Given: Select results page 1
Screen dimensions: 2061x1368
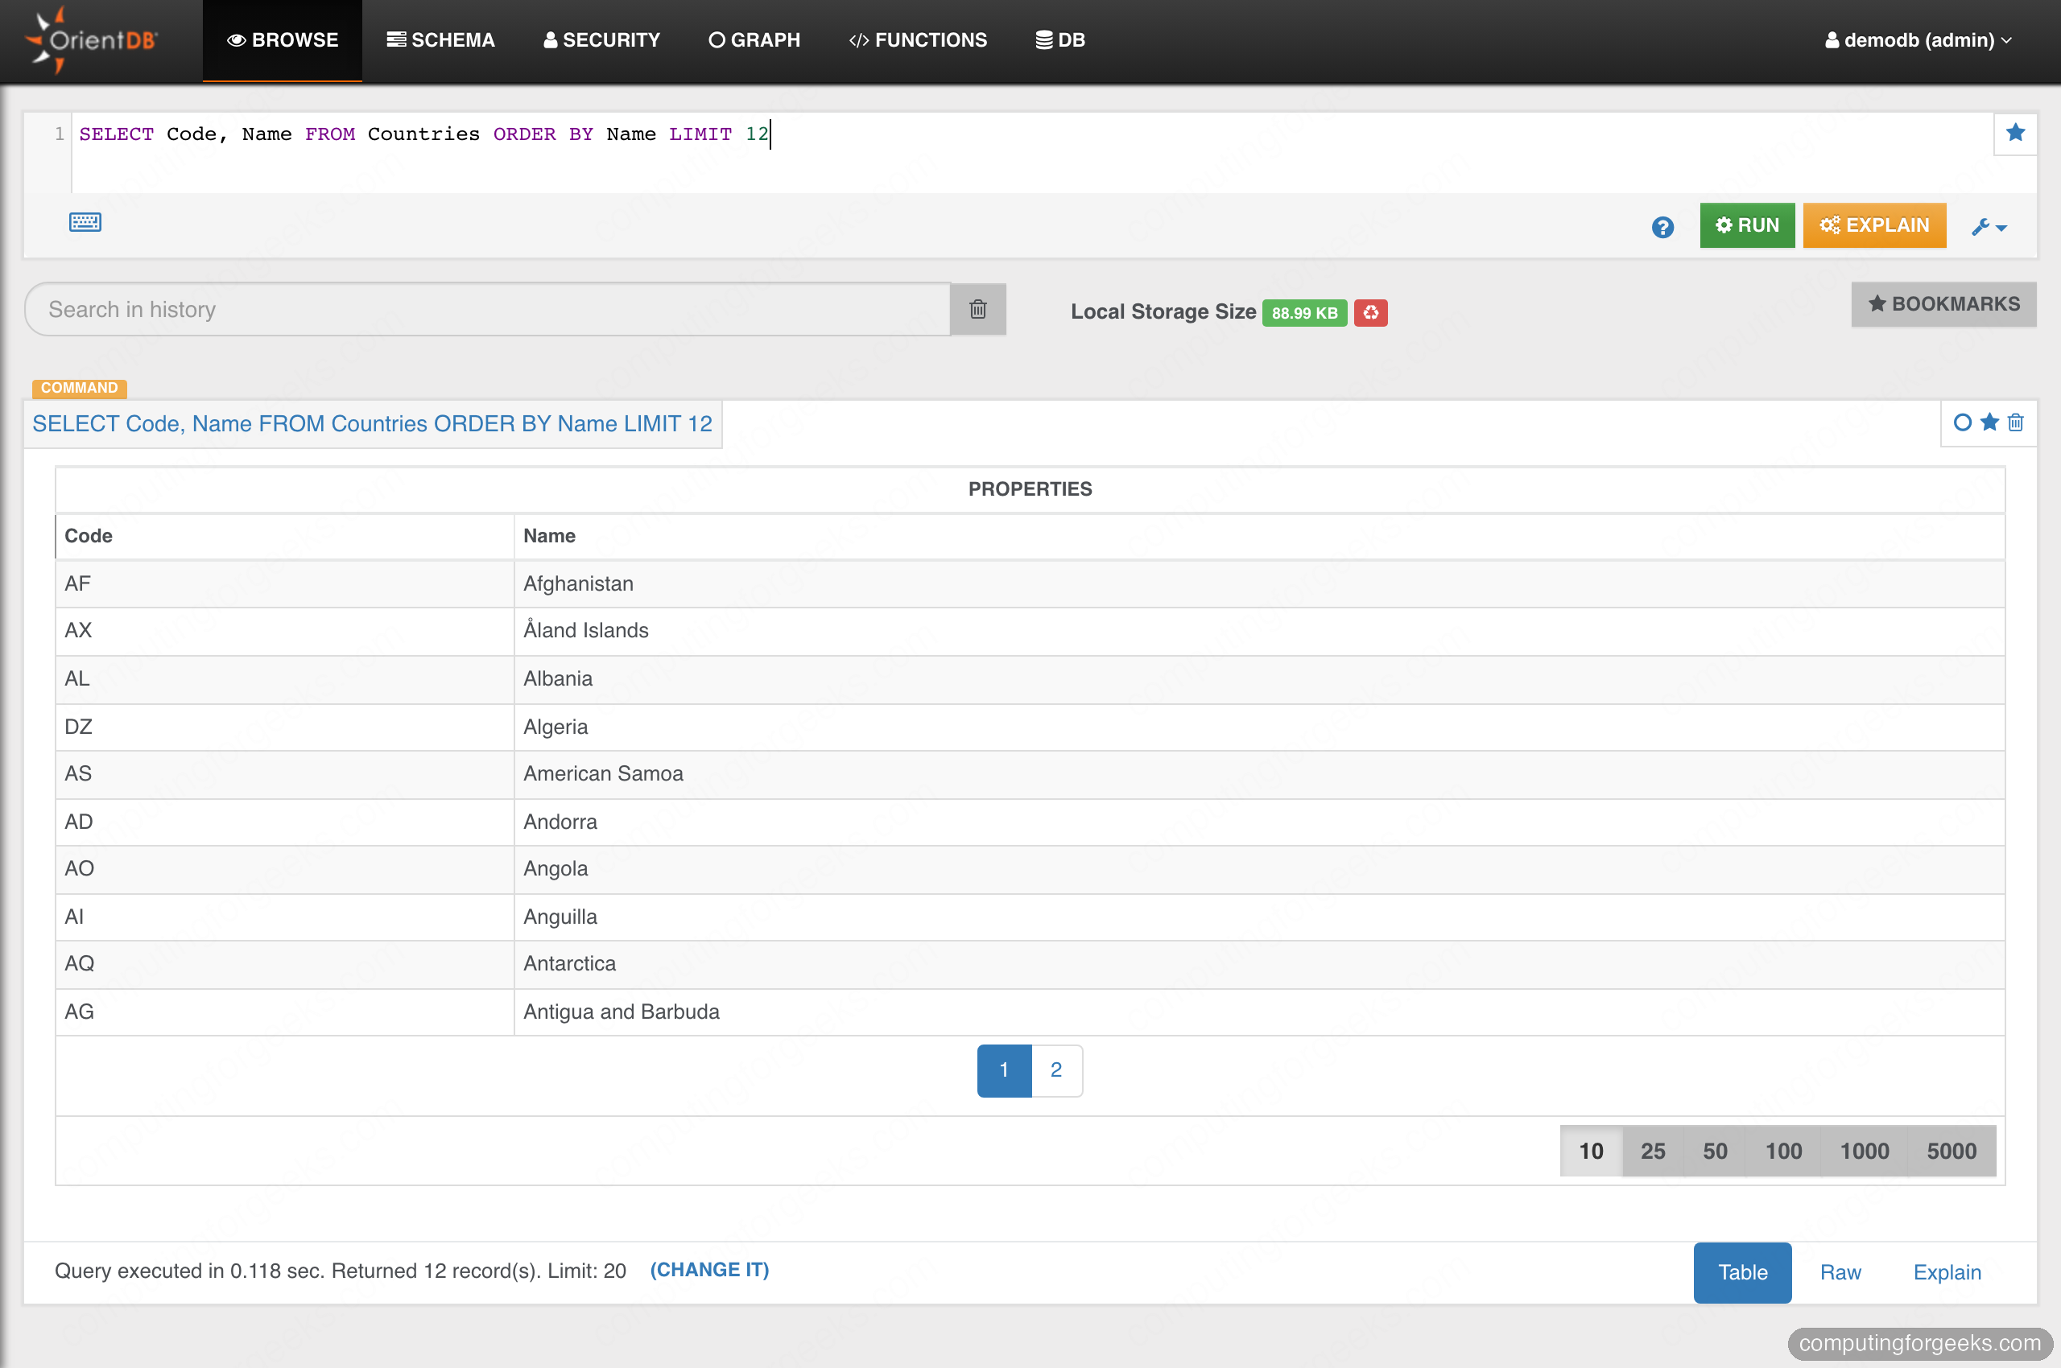Looking at the screenshot, I should point(1004,1069).
